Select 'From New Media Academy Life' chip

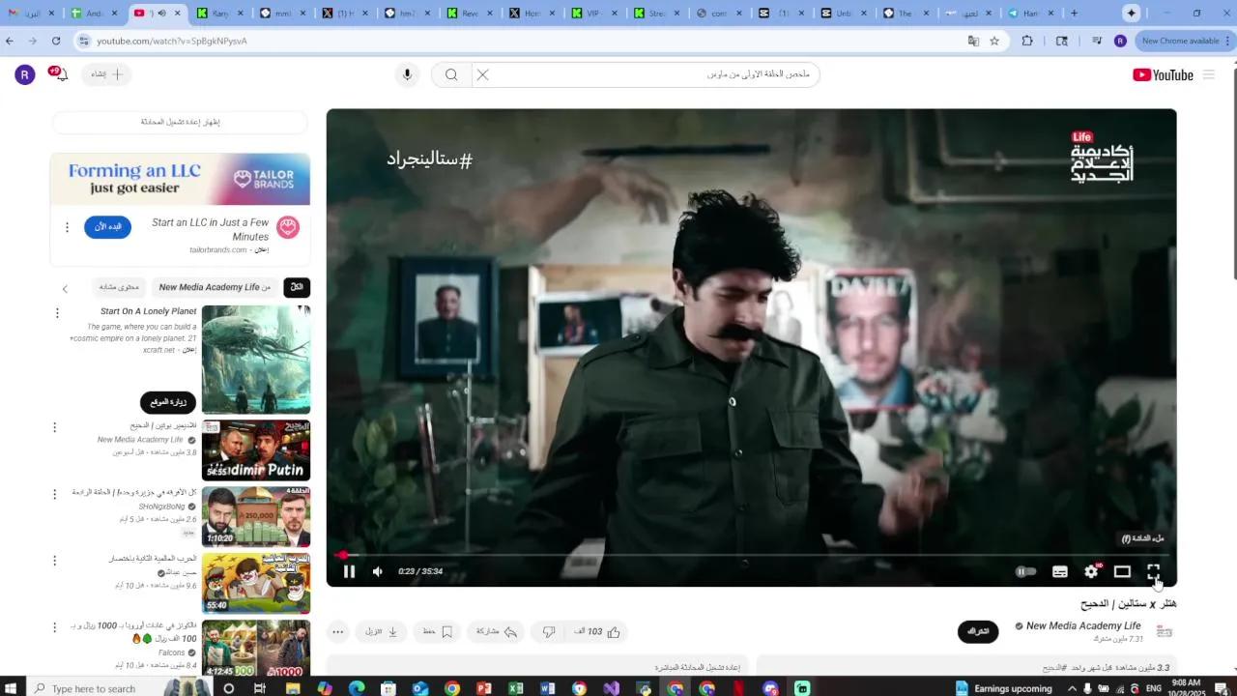pyautogui.click(x=215, y=287)
